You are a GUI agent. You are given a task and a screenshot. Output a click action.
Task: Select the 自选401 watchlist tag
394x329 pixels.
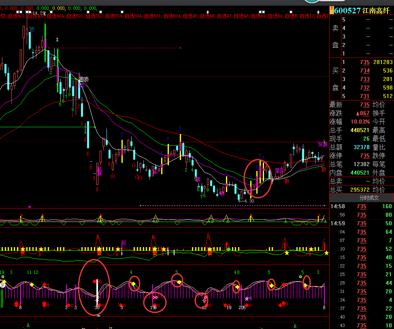[17, 16]
